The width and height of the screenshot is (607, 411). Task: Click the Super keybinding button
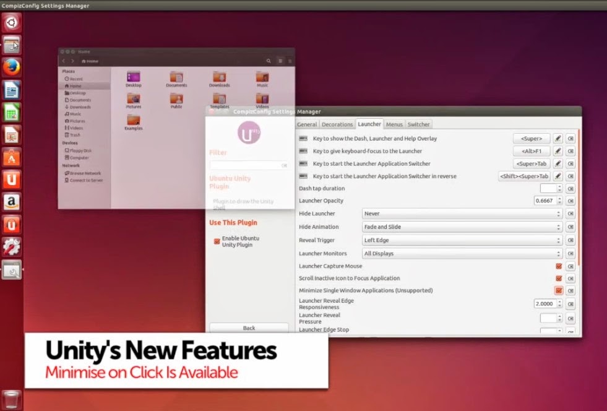pos(531,139)
